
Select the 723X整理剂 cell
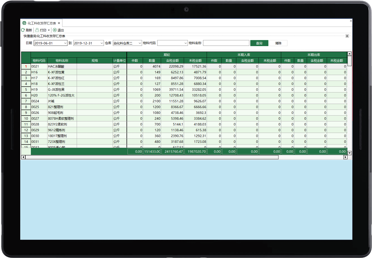[62, 142]
